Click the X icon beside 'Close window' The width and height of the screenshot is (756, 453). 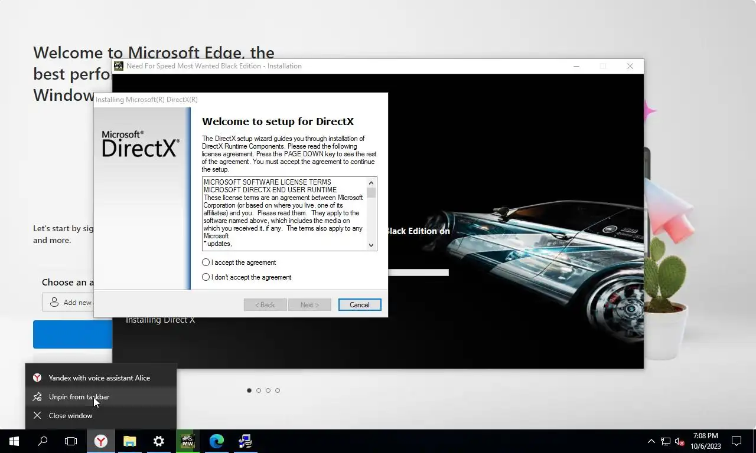point(37,416)
